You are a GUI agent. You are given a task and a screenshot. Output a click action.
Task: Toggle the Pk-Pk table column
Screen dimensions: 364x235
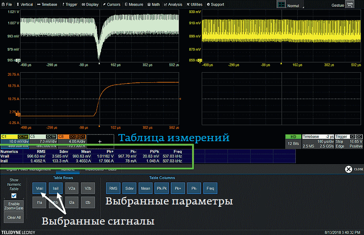coord(162,188)
